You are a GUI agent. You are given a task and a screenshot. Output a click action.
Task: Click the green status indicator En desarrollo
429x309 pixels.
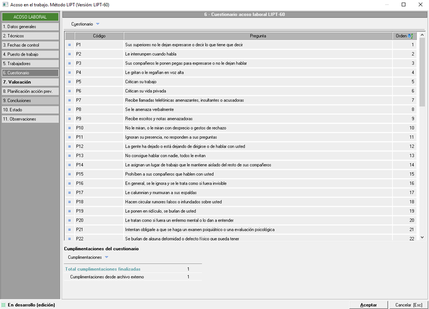pyautogui.click(x=4, y=305)
